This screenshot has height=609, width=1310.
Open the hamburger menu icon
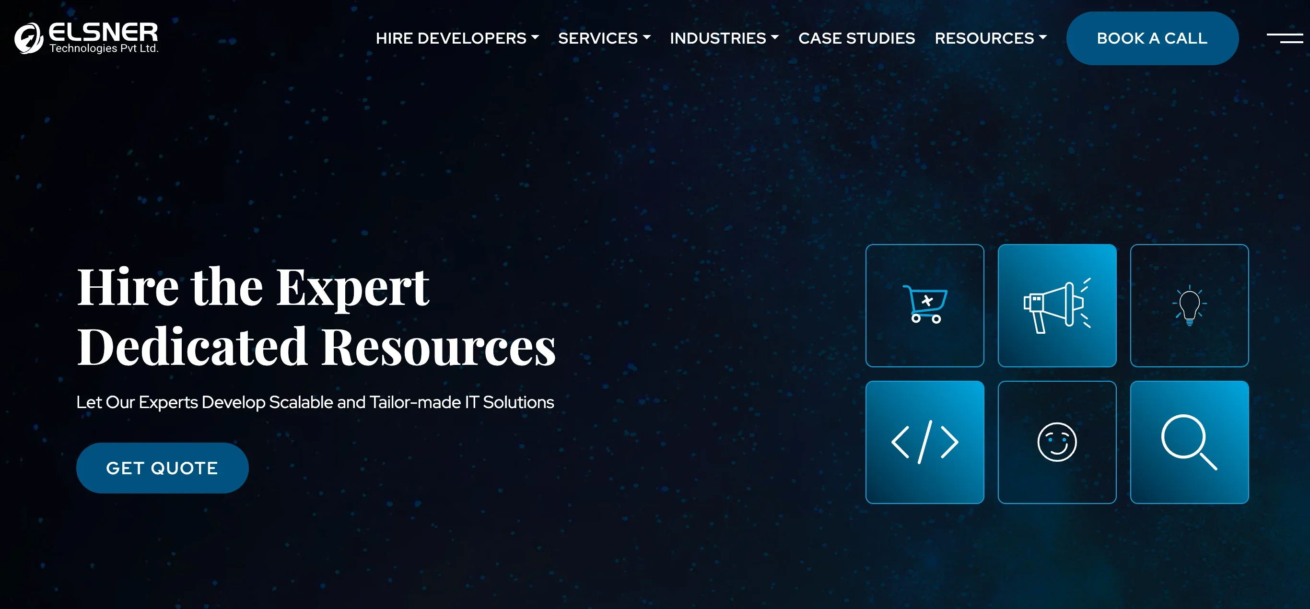(x=1285, y=38)
